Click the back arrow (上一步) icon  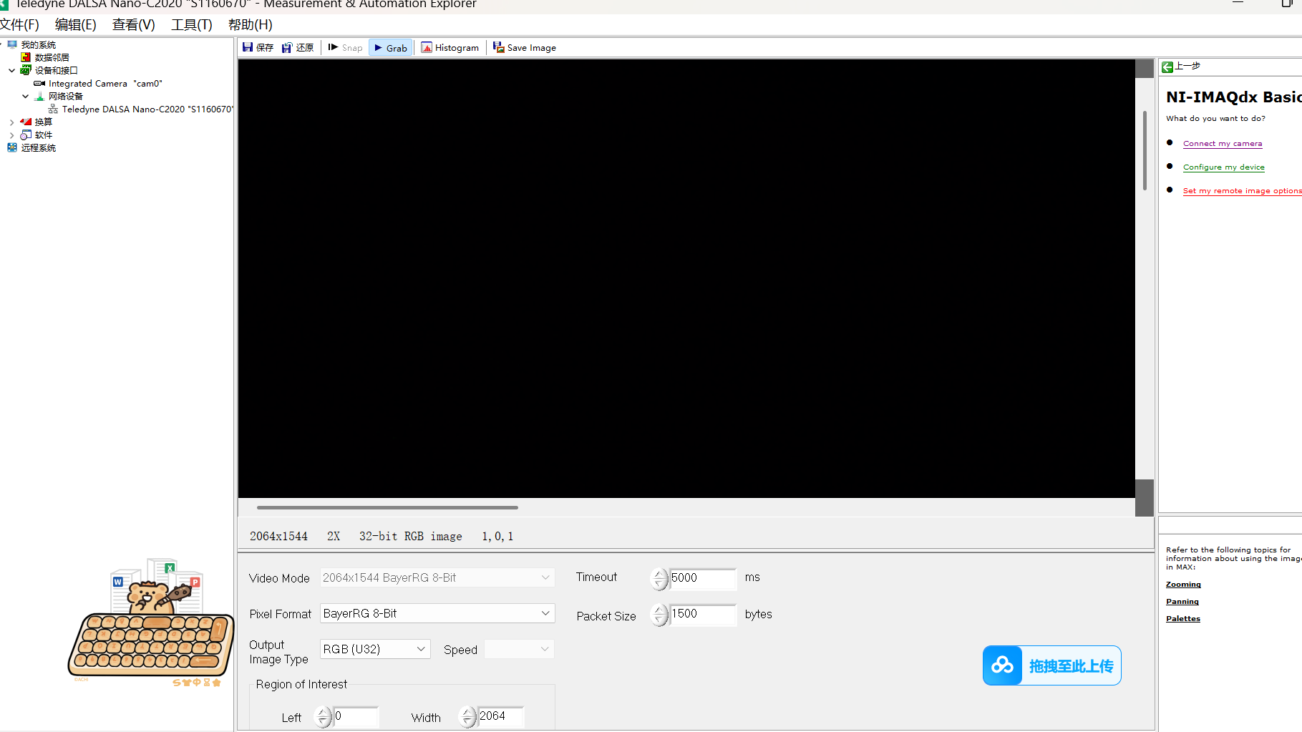click(x=1167, y=67)
